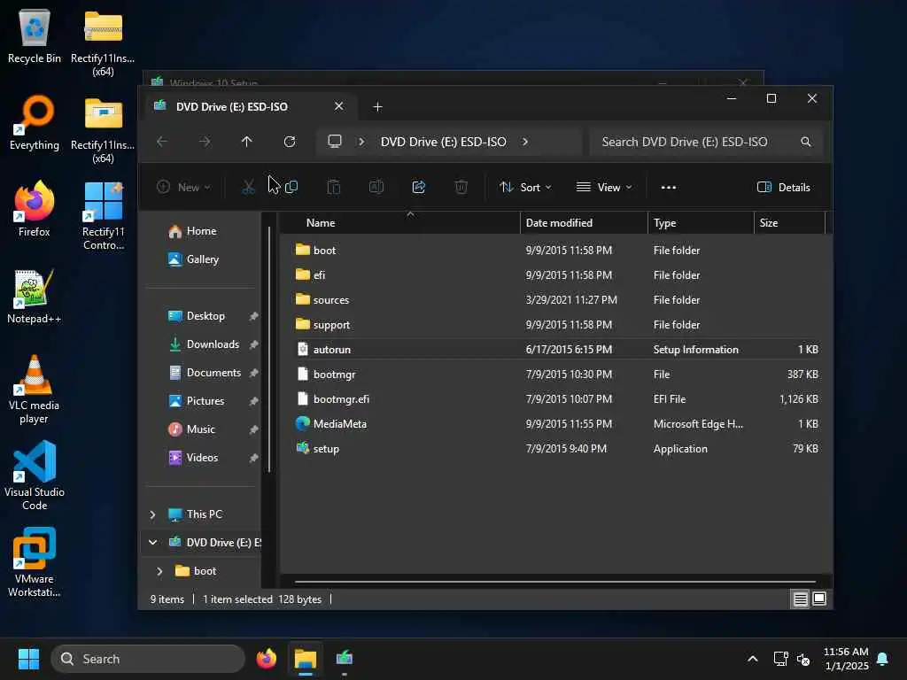Expand the This PC tree node
This screenshot has width=907, height=680.
[152, 514]
